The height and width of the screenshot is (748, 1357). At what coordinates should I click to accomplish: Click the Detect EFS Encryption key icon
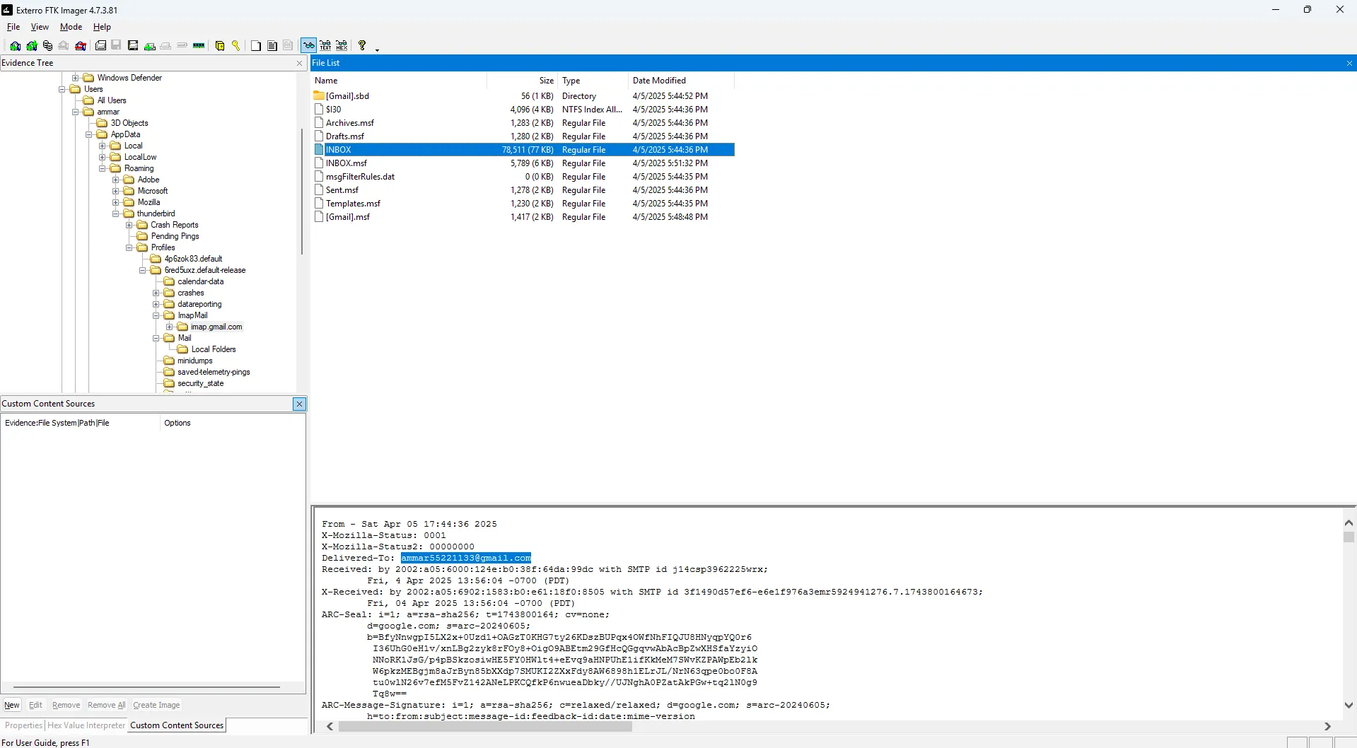coord(236,46)
